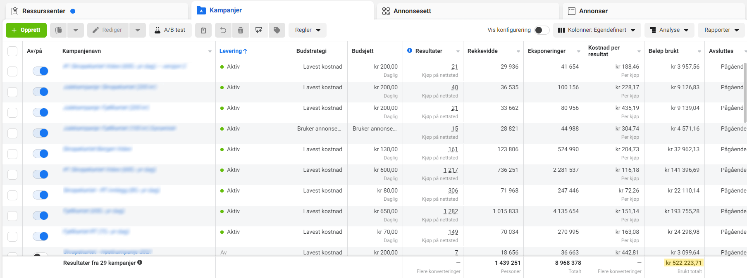Click the kr 72,26 cost per result
Screen dimensions: 747x278
629,191
